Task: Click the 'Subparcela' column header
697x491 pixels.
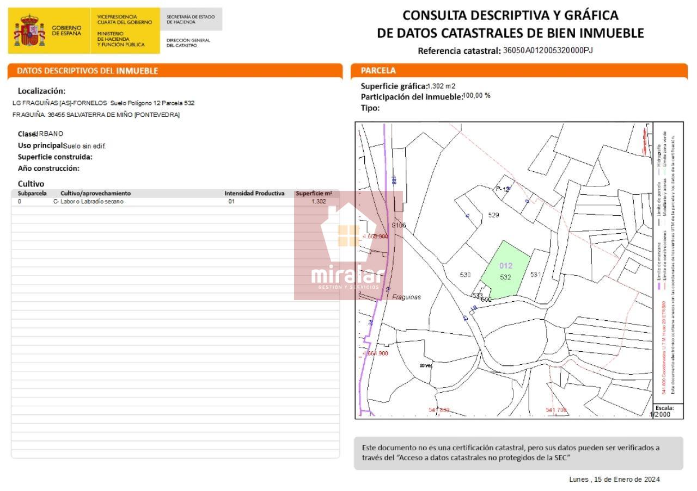Action: pos(32,193)
